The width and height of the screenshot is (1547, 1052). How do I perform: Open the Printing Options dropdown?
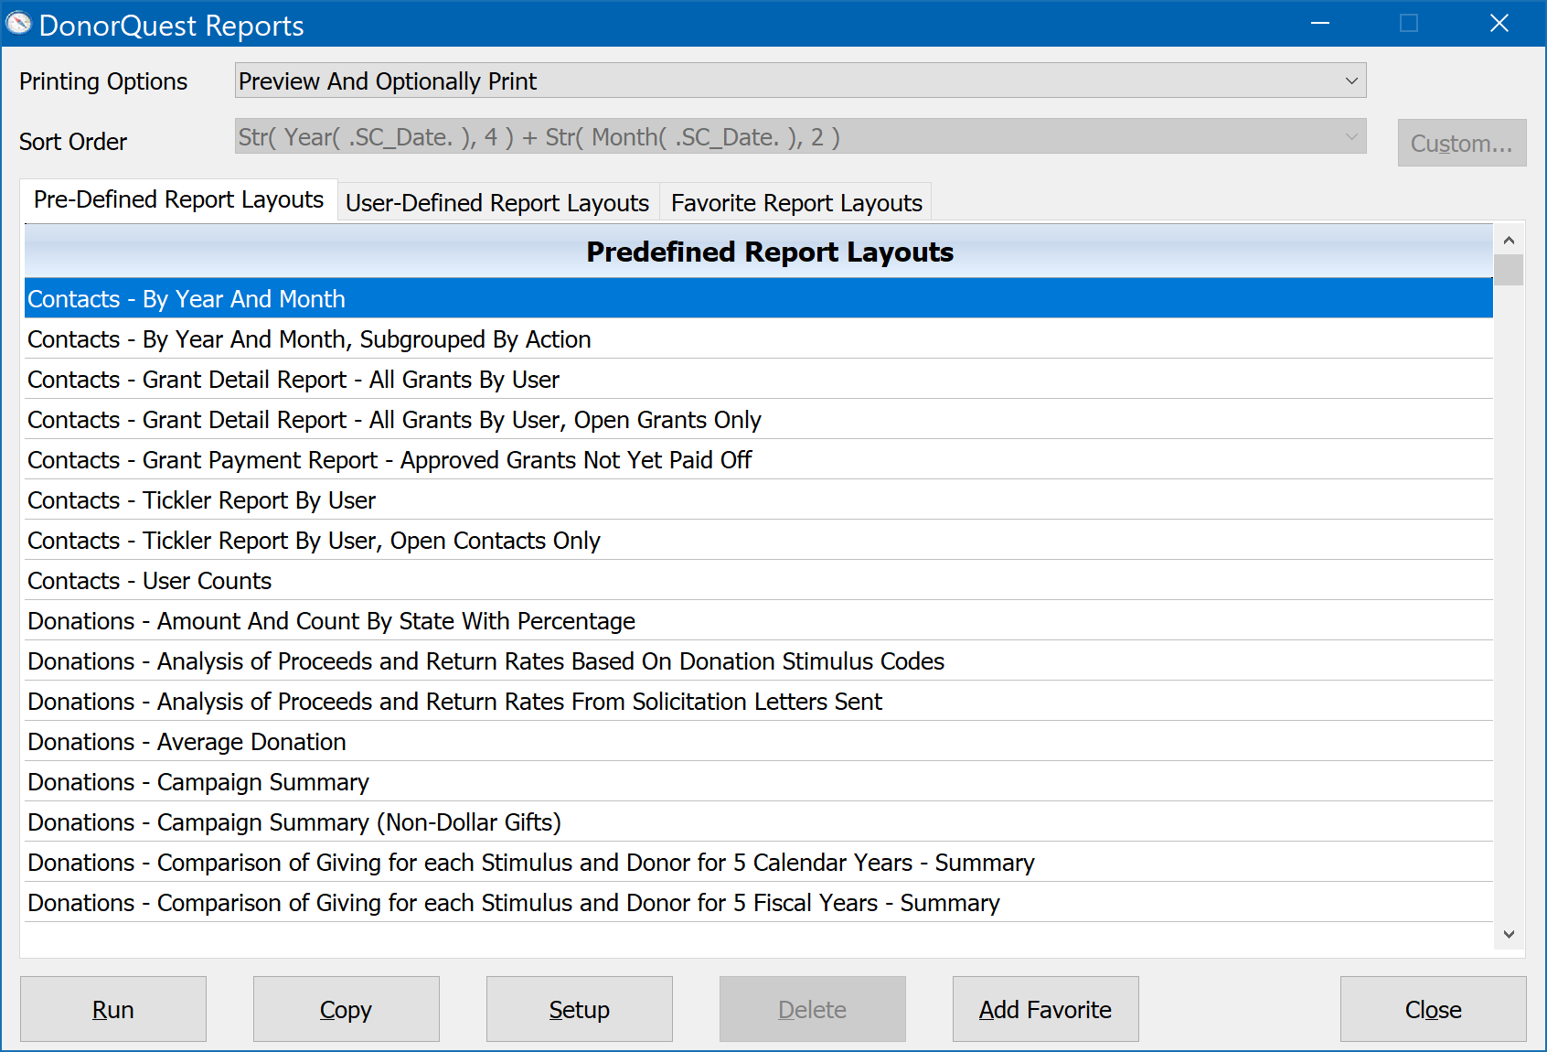(800, 81)
